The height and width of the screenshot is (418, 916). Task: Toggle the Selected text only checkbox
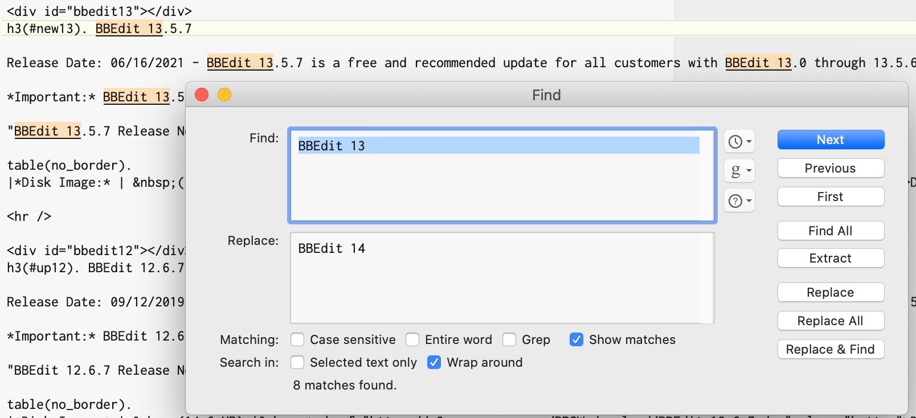click(x=297, y=363)
